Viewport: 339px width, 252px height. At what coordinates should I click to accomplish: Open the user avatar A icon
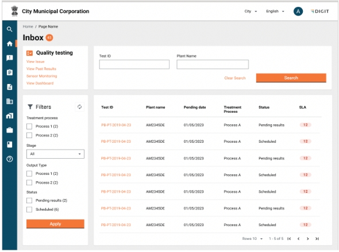(298, 12)
